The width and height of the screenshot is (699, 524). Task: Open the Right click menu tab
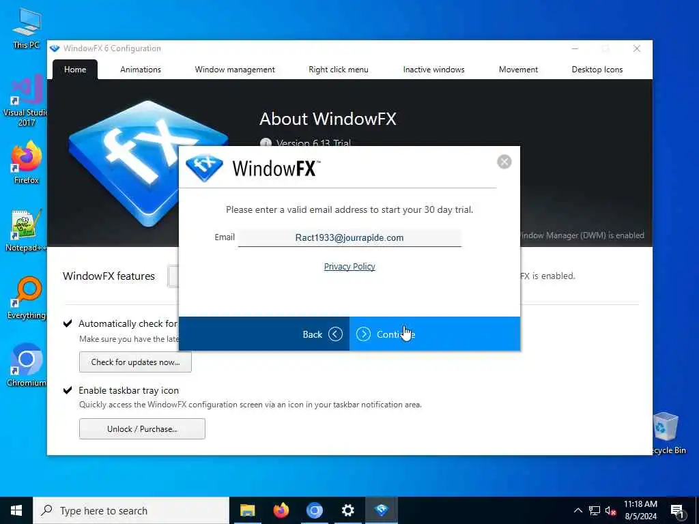point(339,70)
